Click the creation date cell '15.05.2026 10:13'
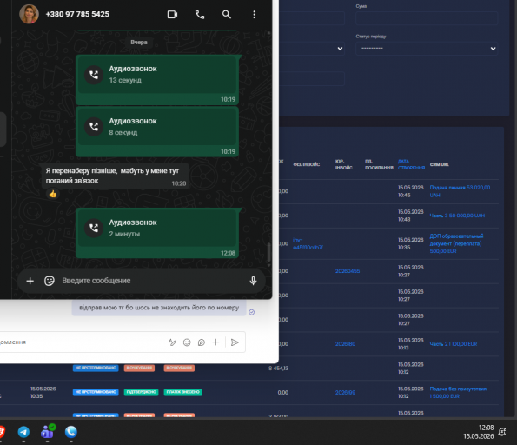This screenshot has height=445, width=517. pyautogui.click(x=410, y=344)
